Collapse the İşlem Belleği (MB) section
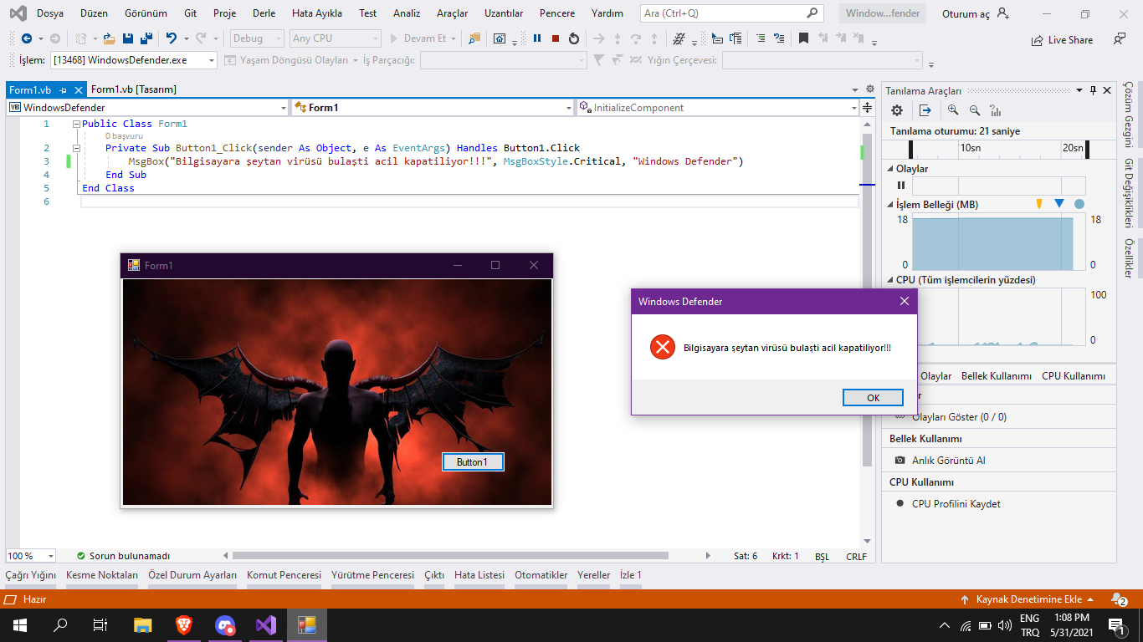Viewport: 1143px width, 642px height. (890, 205)
